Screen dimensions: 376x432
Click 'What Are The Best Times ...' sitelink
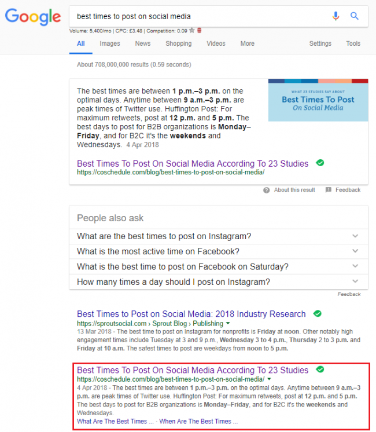115,422
